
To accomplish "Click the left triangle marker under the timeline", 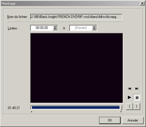I will click(x=32, y=112).
